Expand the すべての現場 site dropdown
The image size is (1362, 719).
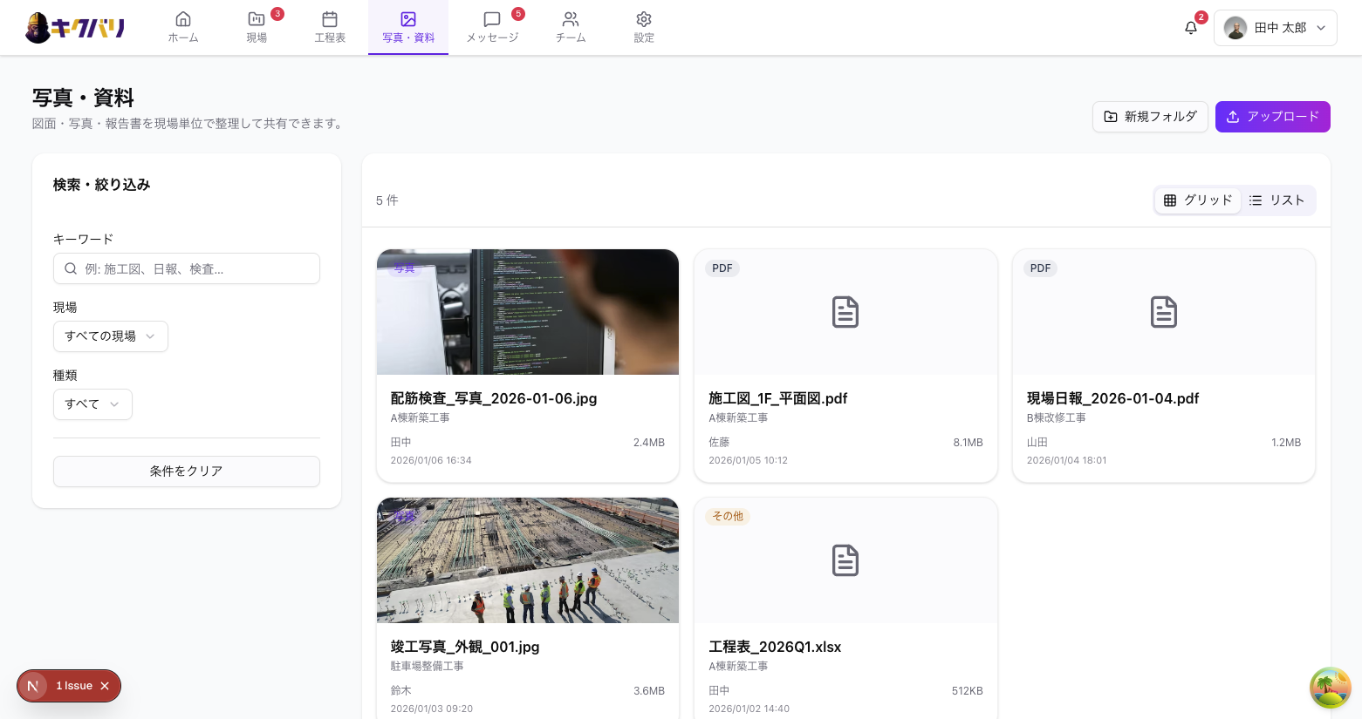click(x=111, y=336)
